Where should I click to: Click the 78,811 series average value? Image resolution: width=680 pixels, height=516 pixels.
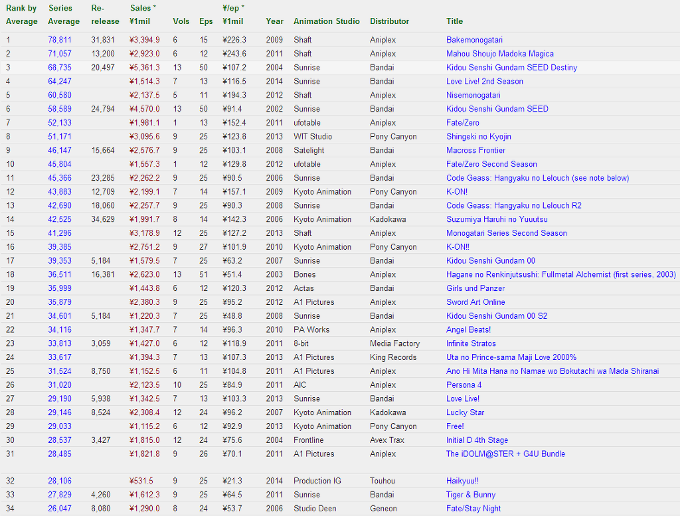tap(60, 40)
